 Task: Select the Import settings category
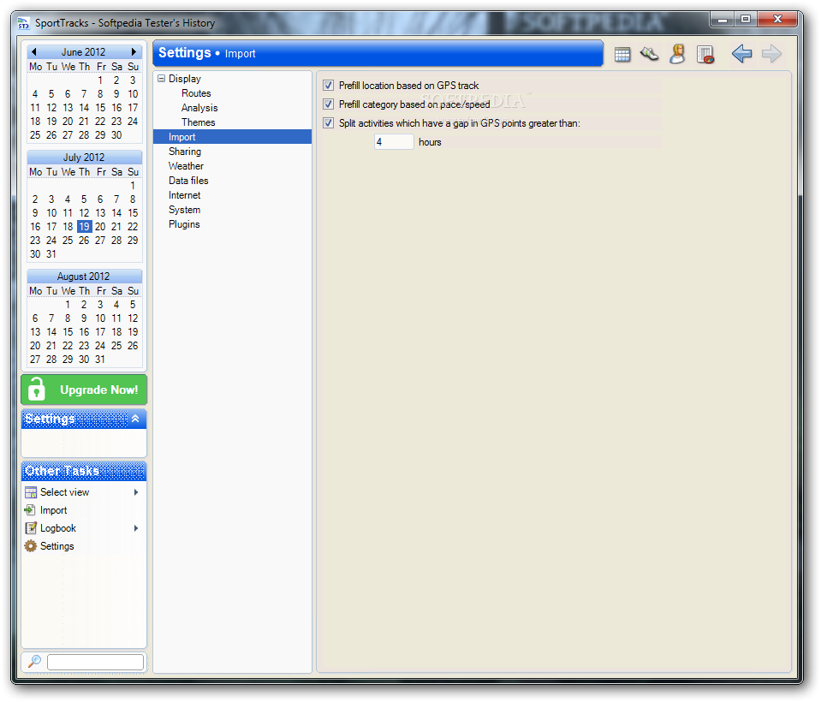pyautogui.click(x=233, y=137)
